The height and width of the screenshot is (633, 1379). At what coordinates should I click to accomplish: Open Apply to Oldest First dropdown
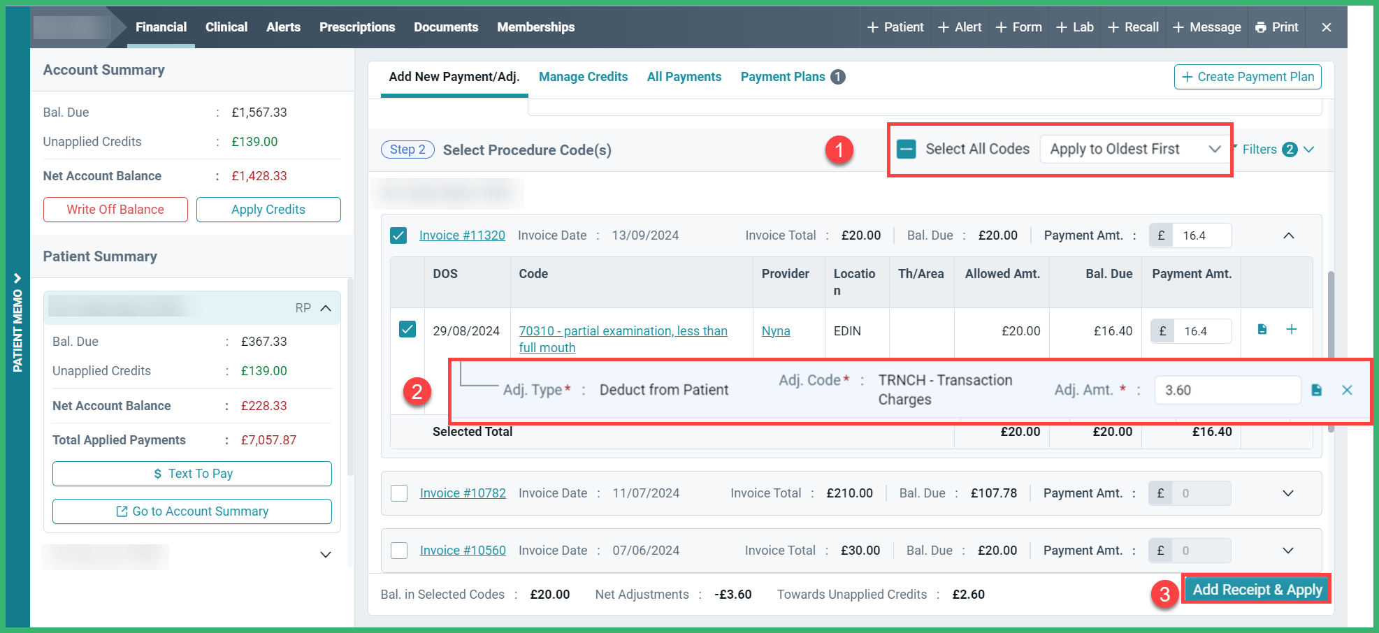click(1135, 149)
